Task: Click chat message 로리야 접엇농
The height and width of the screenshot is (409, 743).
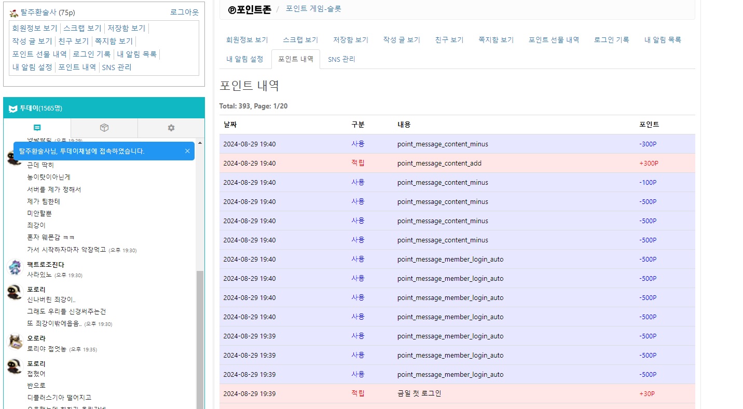Action: point(47,349)
